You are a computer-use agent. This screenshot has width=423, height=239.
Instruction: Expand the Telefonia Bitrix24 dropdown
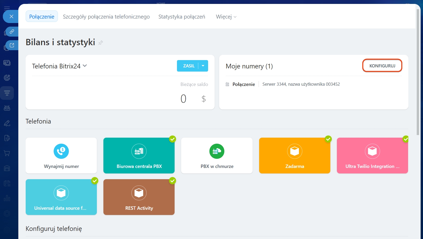point(85,66)
